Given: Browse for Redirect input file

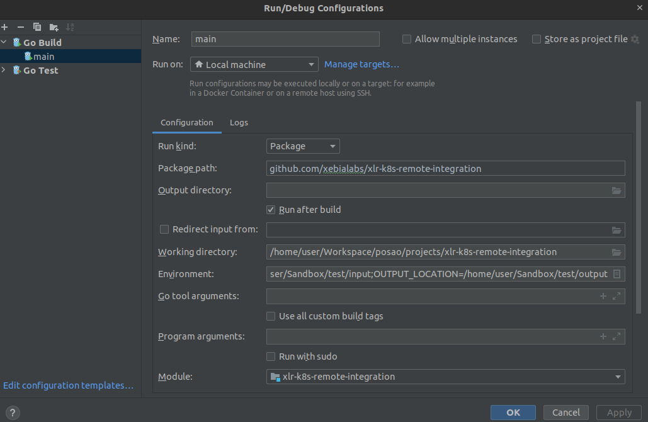Looking at the screenshot, I should [616, 231].
